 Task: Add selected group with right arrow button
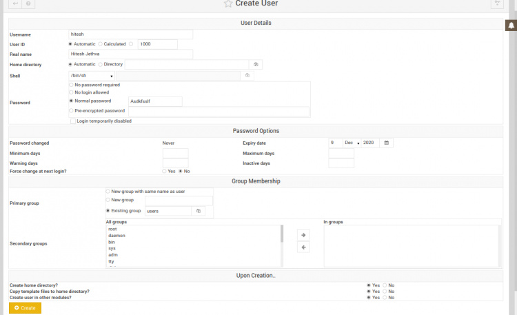(x=303, y=235)
